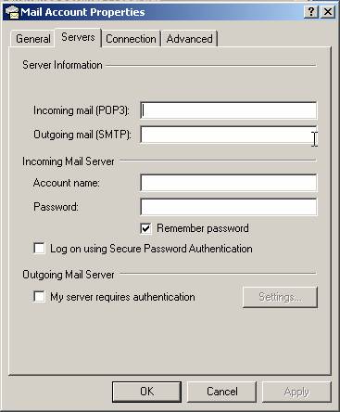Confirm with the OK button
The image size is (340, 412).
point(146,392)
